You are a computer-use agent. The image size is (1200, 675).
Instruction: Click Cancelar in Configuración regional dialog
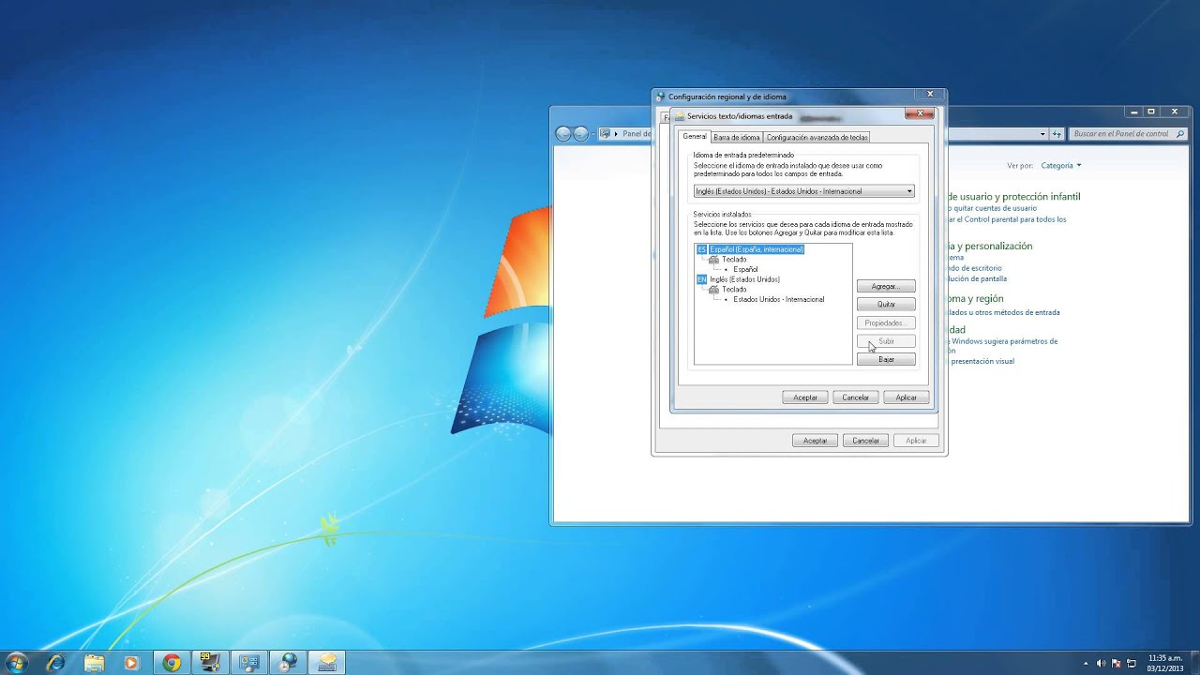click(865, 441)
